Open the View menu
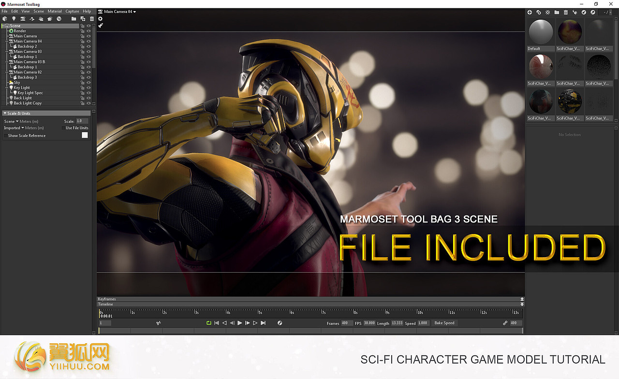619x379 pixels. 26,11
